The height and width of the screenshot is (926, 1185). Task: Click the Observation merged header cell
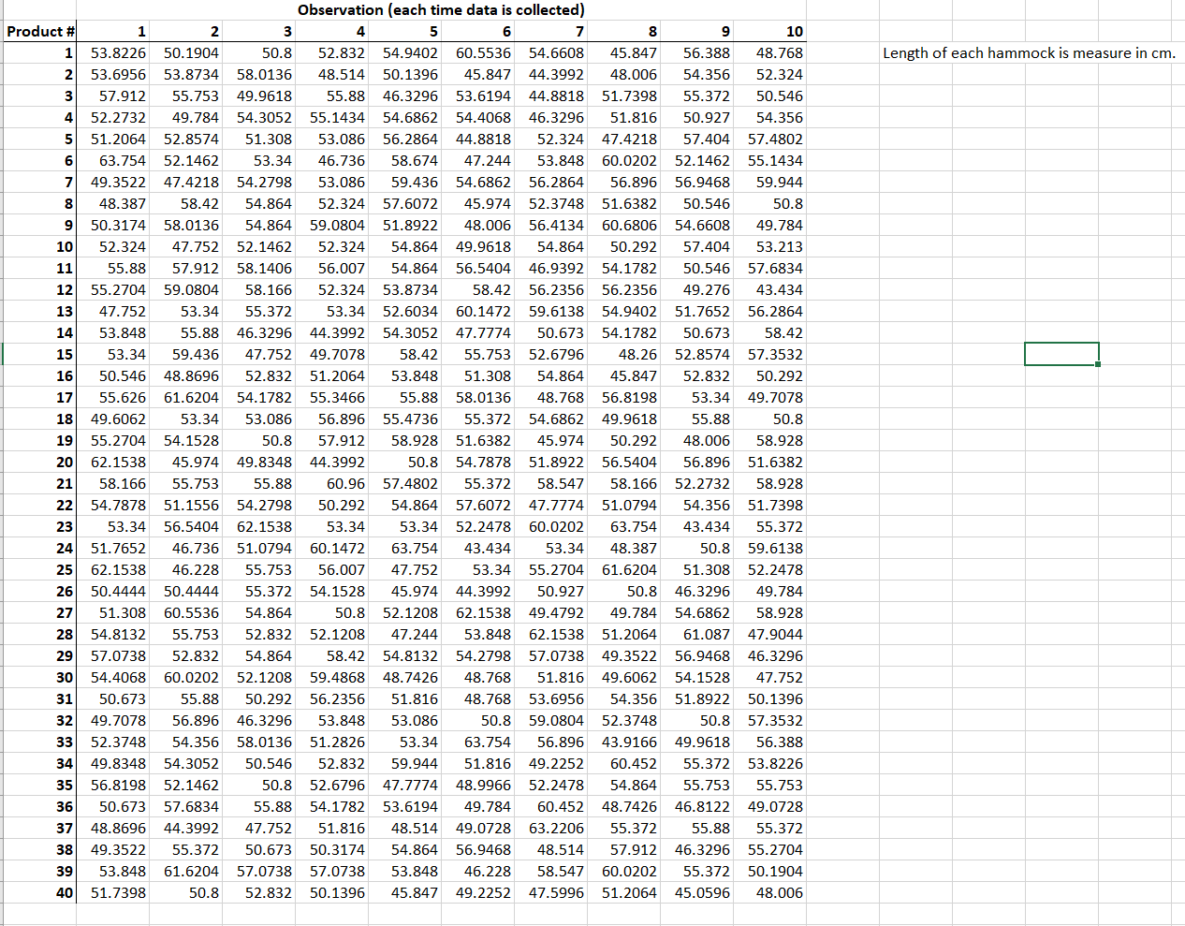point(440,9)
